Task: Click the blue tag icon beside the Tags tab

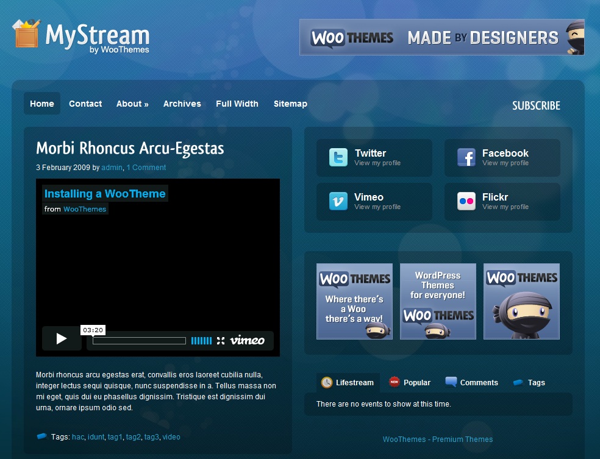Action: (518, 383)
